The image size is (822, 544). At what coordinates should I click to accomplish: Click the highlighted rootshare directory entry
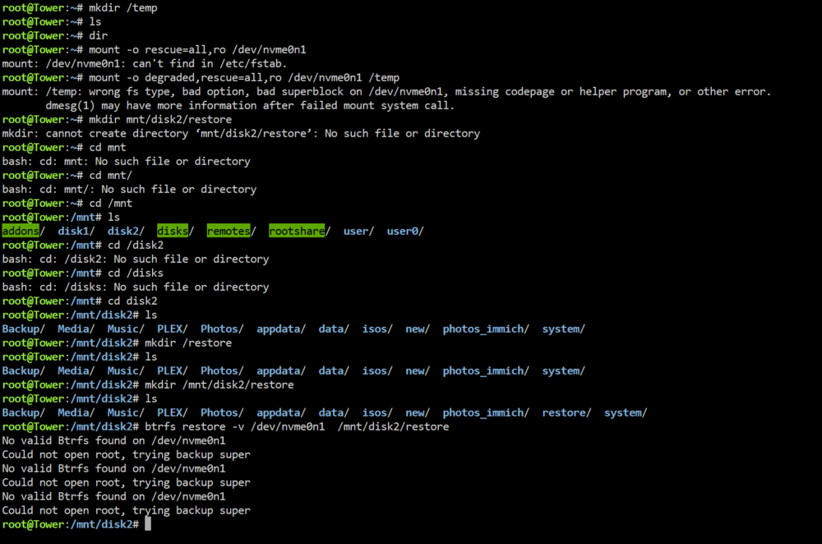point(297,231)
